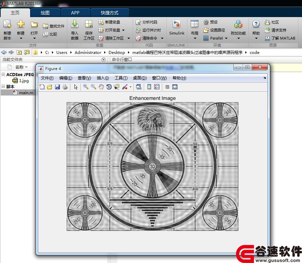
Task: Open the 新建 new dropdown
Action: (21, 38)
